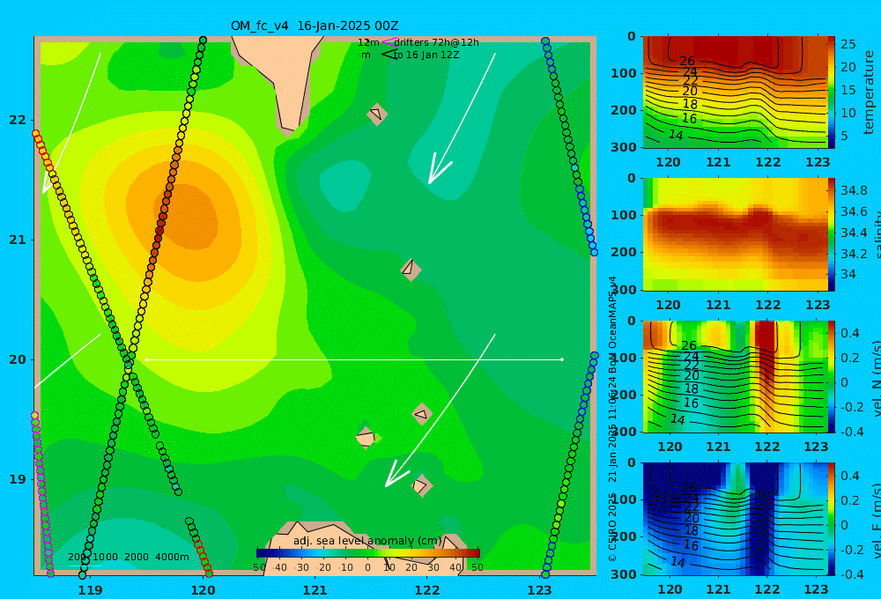Click the adj. sea level anomaly colorbar
Viewport: 881px width, 599px height.
pos(368,553)
